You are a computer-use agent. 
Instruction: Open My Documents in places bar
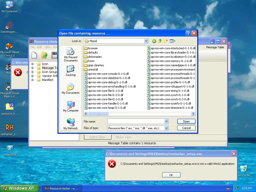[71, 88]
